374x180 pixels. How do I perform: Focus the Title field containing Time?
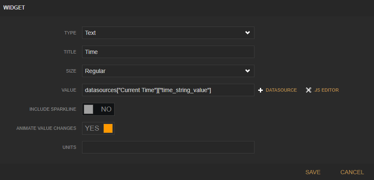pos(168,52)
